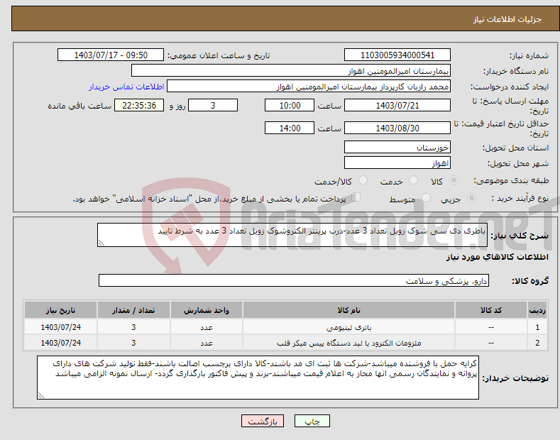560x440 pixels.
Task: Click the city field اهواز
Action: coord(397,163)
